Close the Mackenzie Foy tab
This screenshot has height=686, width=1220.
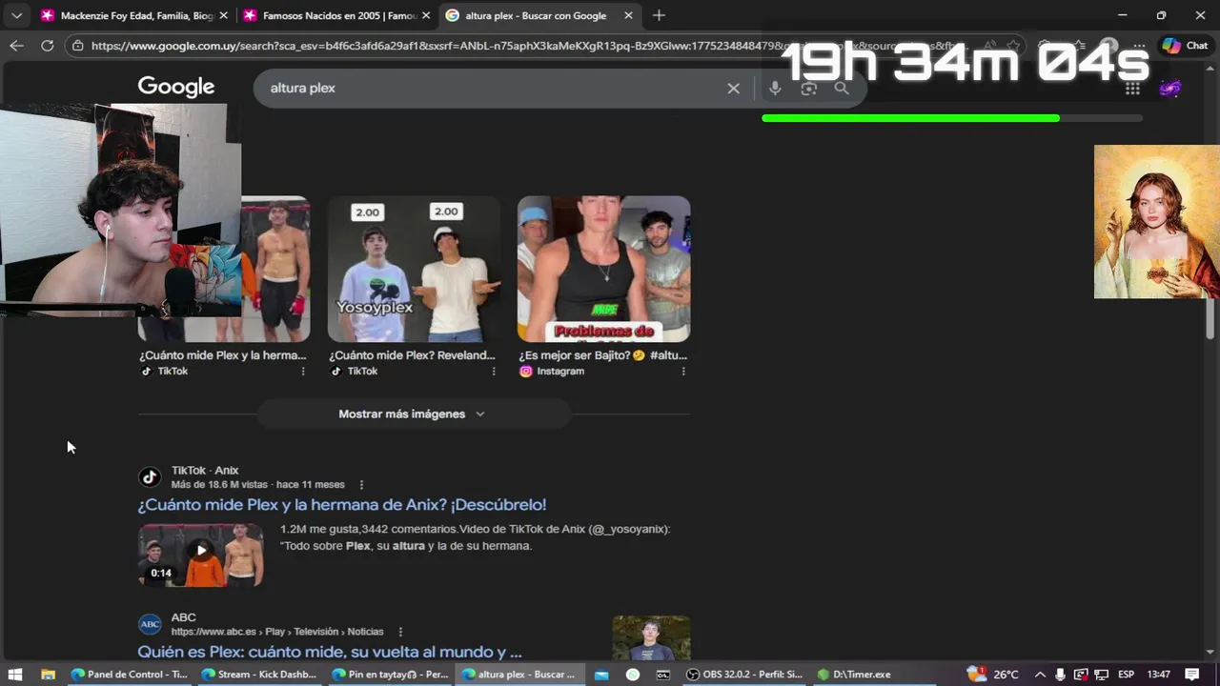[223, 15]
